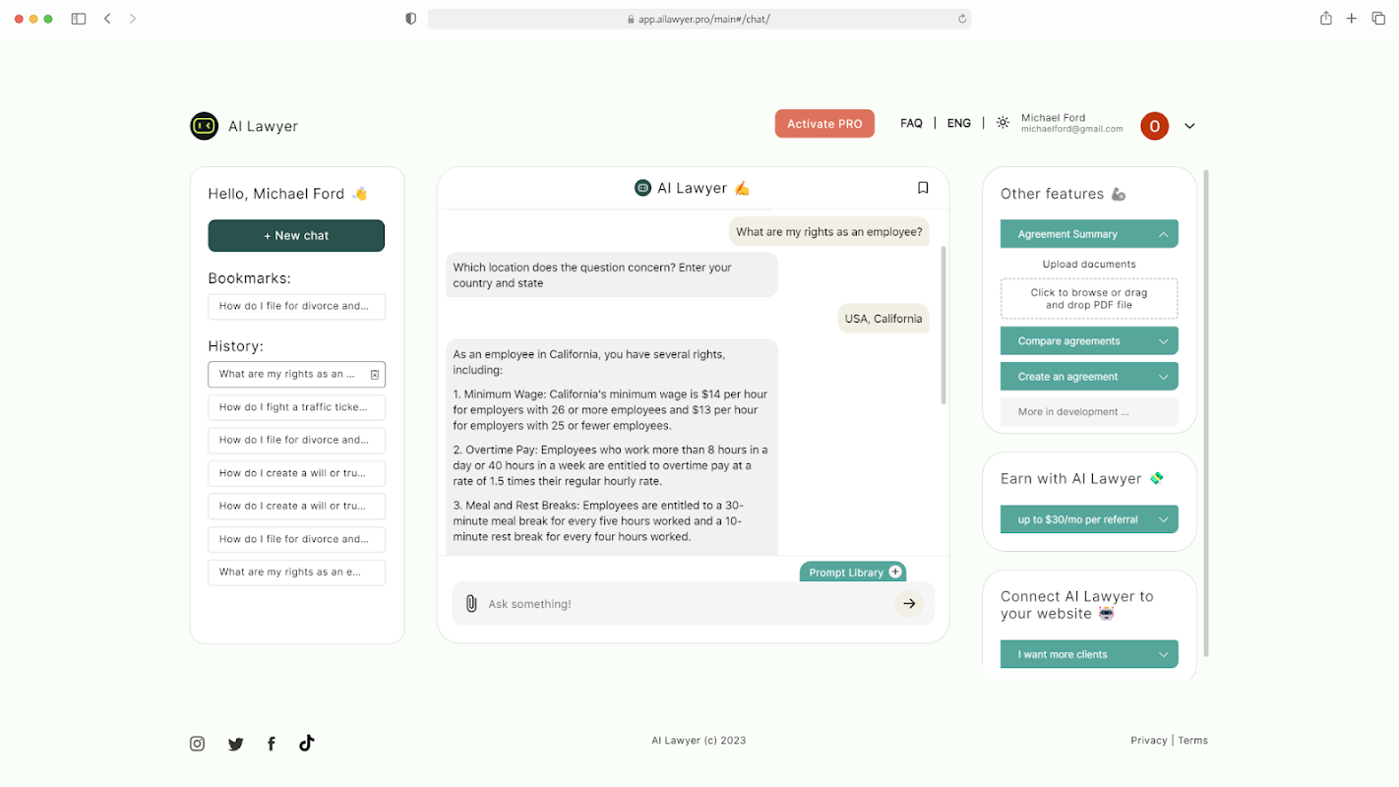
Task: Click the 'USA, California' message bubble
Action: (x=883, y=319)
